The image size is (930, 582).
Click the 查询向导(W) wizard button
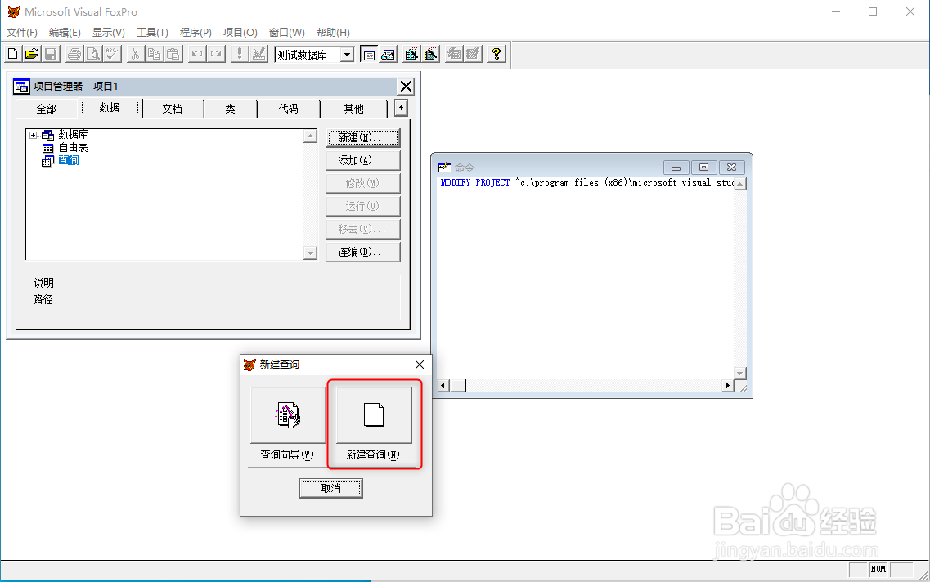pyautogui.click(x=288, y=415)
